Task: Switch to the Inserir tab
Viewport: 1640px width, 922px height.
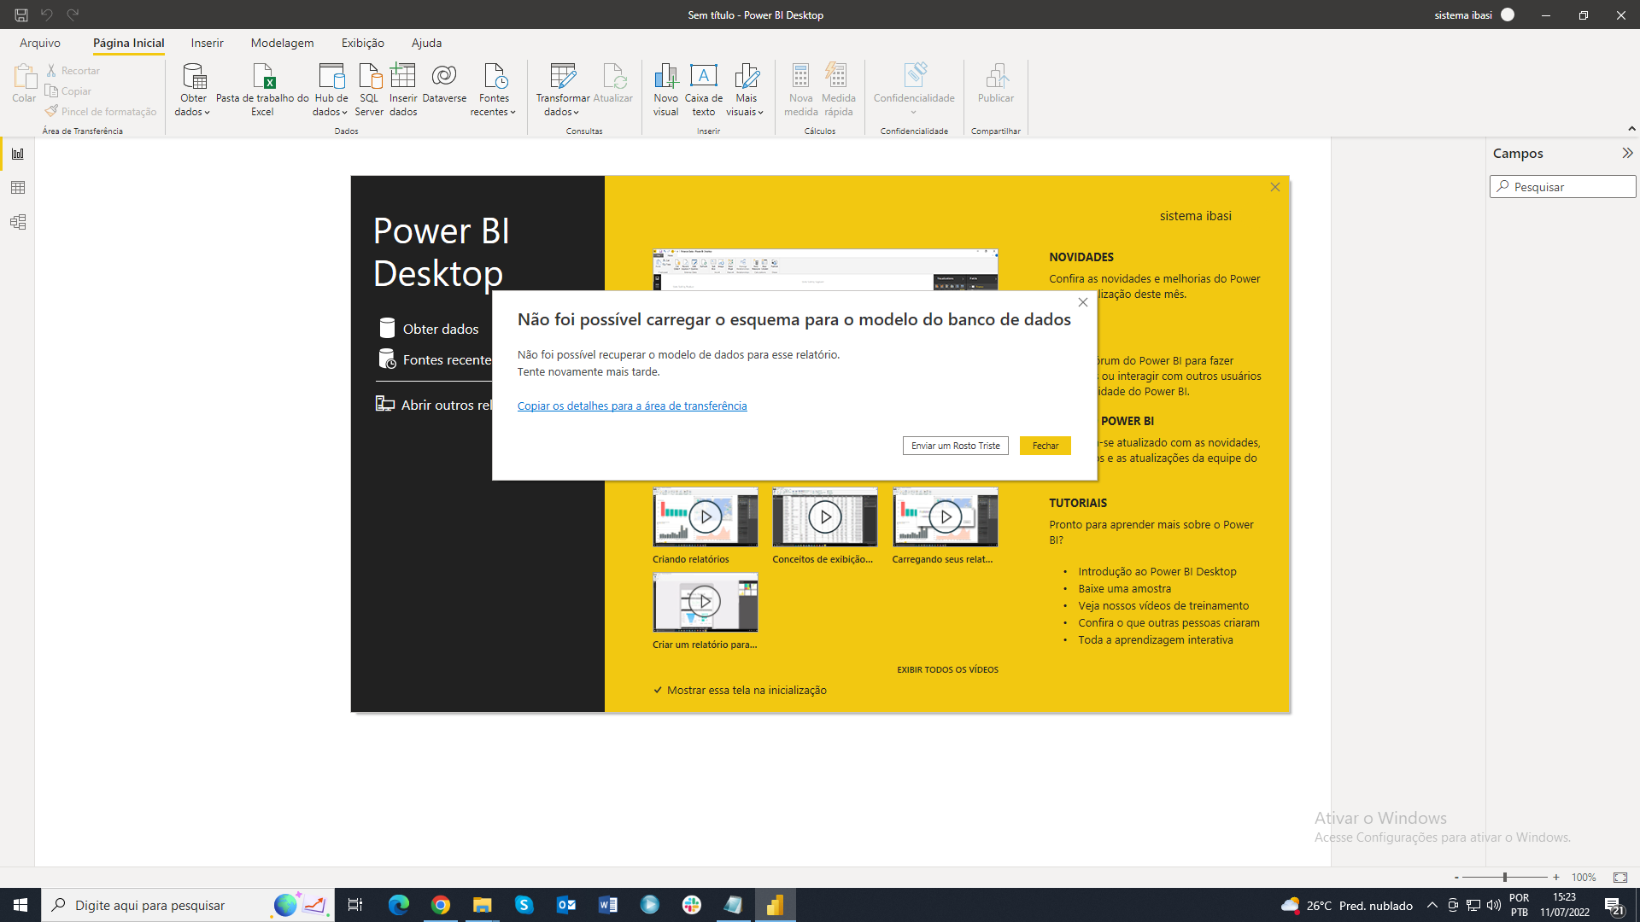Action: pos(207,43)
